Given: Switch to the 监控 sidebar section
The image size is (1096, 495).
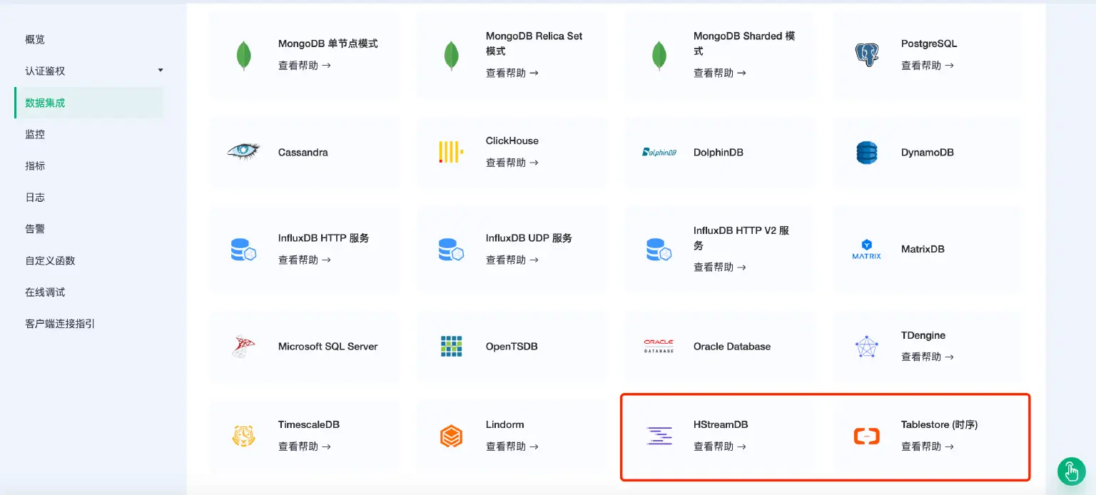Looking at the screenshot, I should (x=34, y=133).
